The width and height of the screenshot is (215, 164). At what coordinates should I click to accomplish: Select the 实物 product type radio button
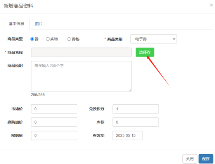48,39
